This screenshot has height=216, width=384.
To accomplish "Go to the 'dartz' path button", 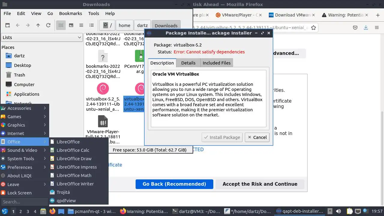I will click(142, 25).
